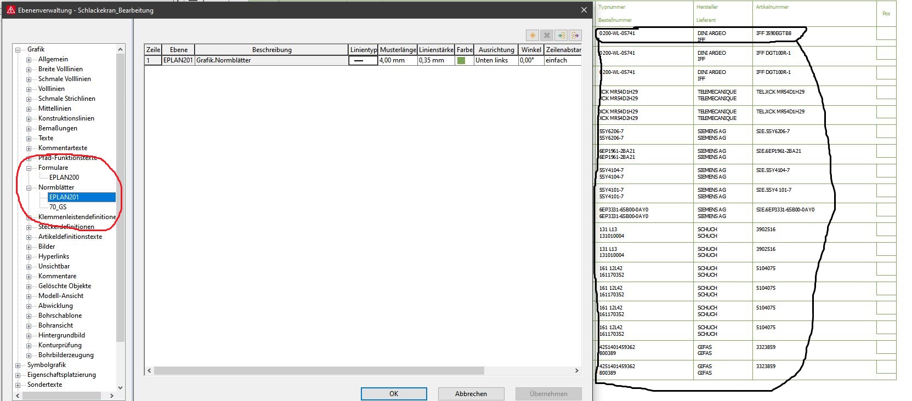912x401 pixels.
Task: Confirm with the OK button
Action: click(x=394, y=393)
